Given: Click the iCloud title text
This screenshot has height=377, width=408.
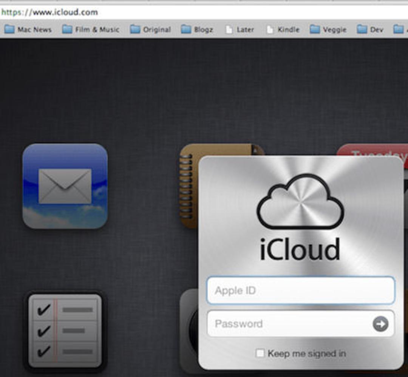Looking at the screenshot, I should coord(300,249).
